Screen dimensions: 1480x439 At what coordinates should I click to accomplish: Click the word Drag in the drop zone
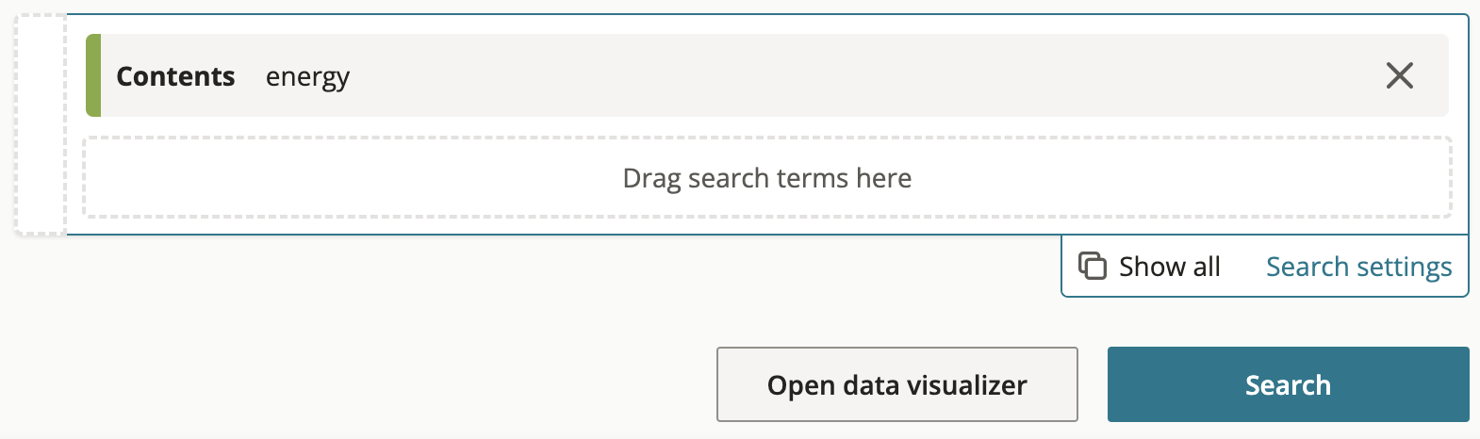[651, 178]
